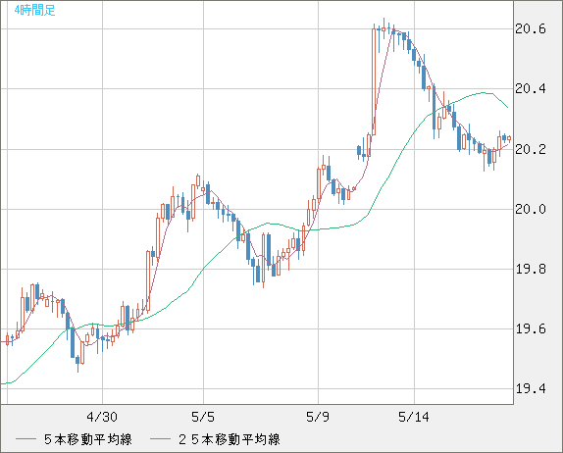Click the 20.2 price axis label
Screen dimensions: 563x453
[531, 149]
